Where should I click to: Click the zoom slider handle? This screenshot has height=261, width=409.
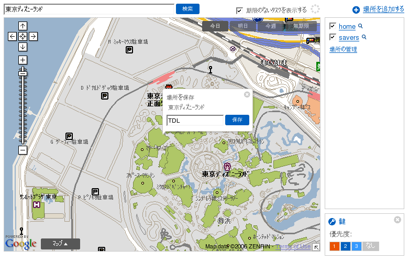[x=23, y=73]
